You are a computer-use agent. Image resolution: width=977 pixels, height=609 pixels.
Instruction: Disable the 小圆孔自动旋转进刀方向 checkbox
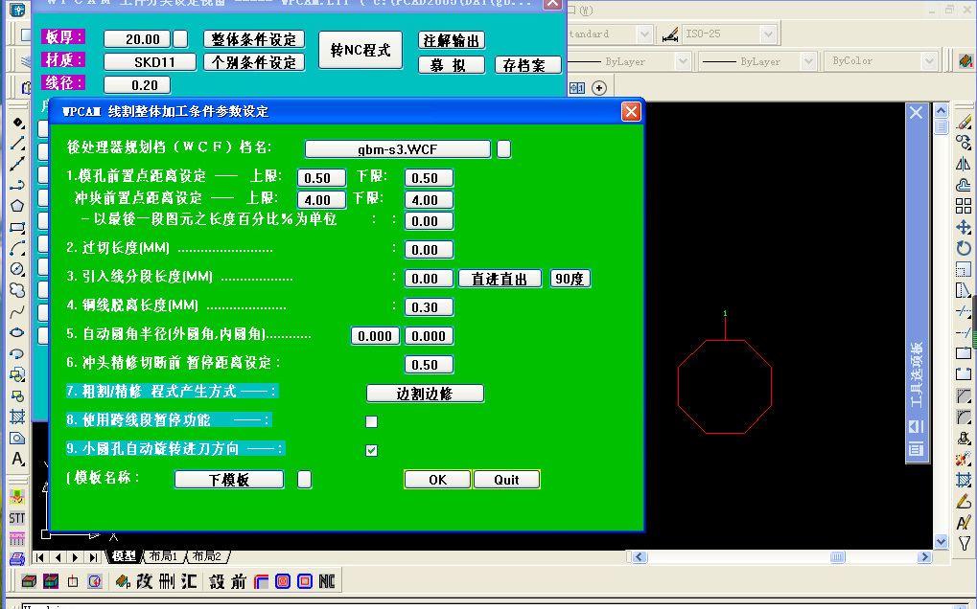tap(371, 448)
